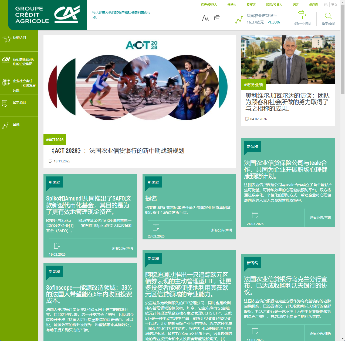Click the Aa font size icon
The image size is (345, 341).
[x=205, y=18]
